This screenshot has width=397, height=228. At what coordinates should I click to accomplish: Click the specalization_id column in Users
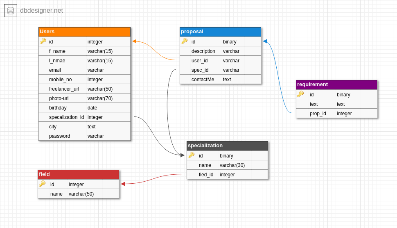pyautogui.click(x=85, y=117)
